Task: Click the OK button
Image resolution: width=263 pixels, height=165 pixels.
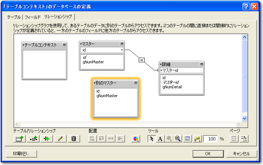Action: point(208,154)
